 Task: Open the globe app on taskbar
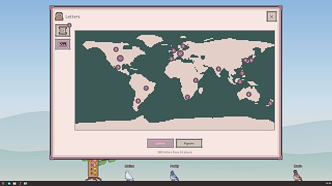(9, 183)
